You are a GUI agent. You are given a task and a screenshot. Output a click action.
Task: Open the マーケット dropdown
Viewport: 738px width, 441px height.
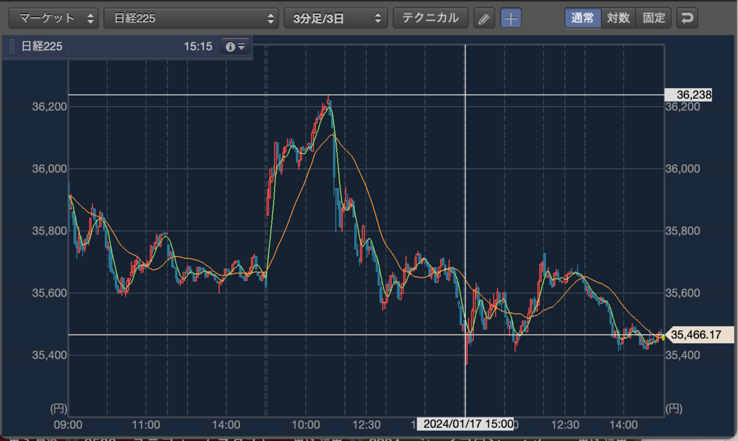[54, 18]
